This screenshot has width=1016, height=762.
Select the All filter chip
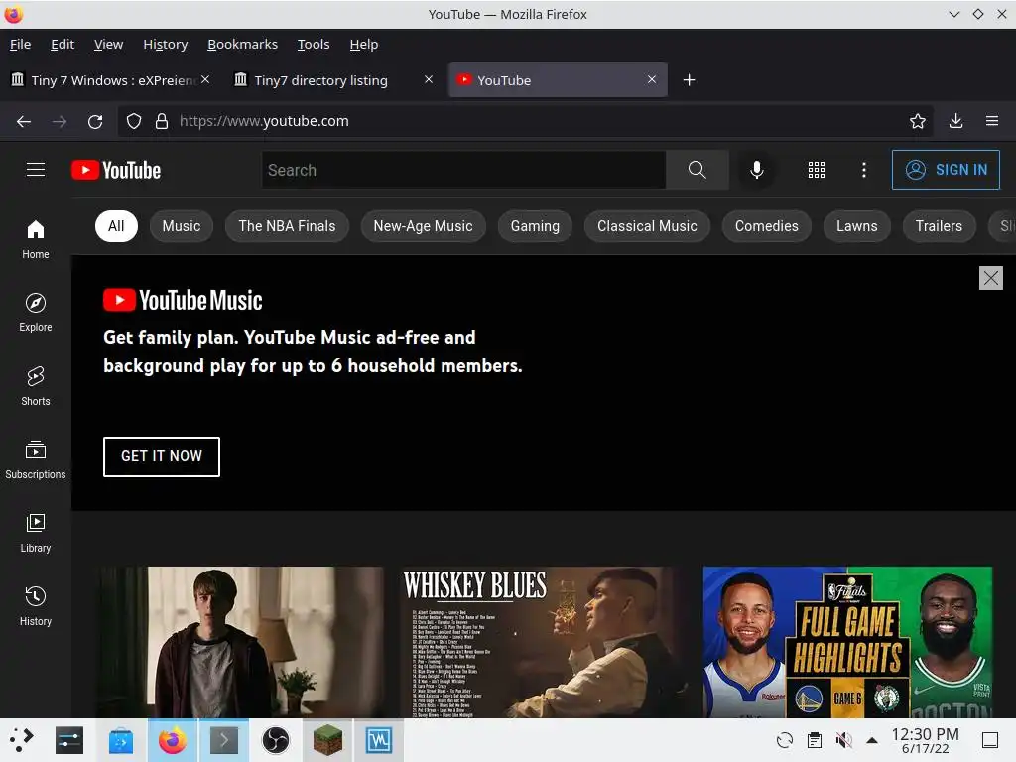coord(116,226)
